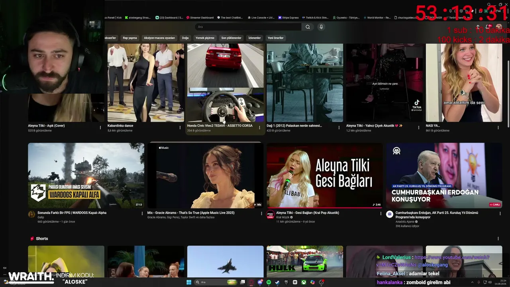Open the Xbox app from the taskbar
The height and width of the screenshot is (287, 510).
(304, 282)
